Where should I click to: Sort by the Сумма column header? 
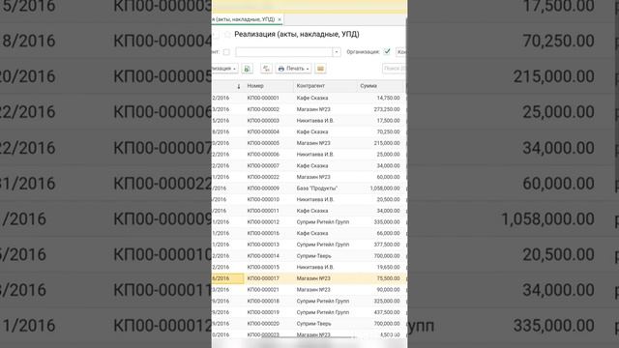368,86
